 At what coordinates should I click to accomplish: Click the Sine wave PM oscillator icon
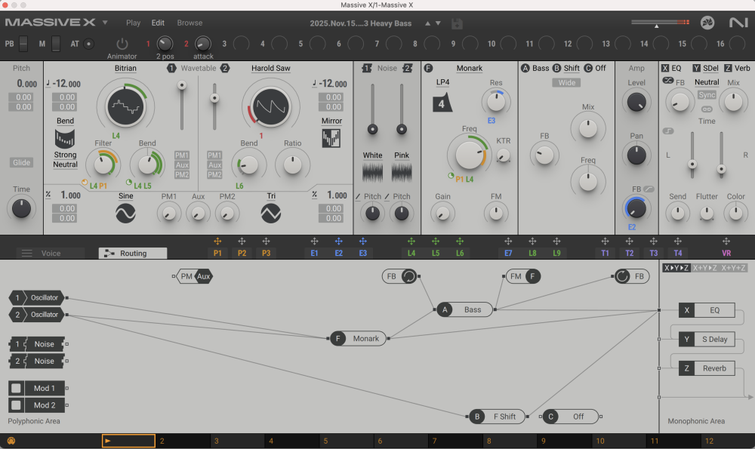click(x=125, y=214)
